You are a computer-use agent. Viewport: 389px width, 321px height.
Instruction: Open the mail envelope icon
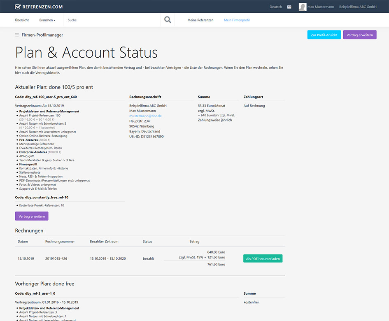[x=289, y=7]
